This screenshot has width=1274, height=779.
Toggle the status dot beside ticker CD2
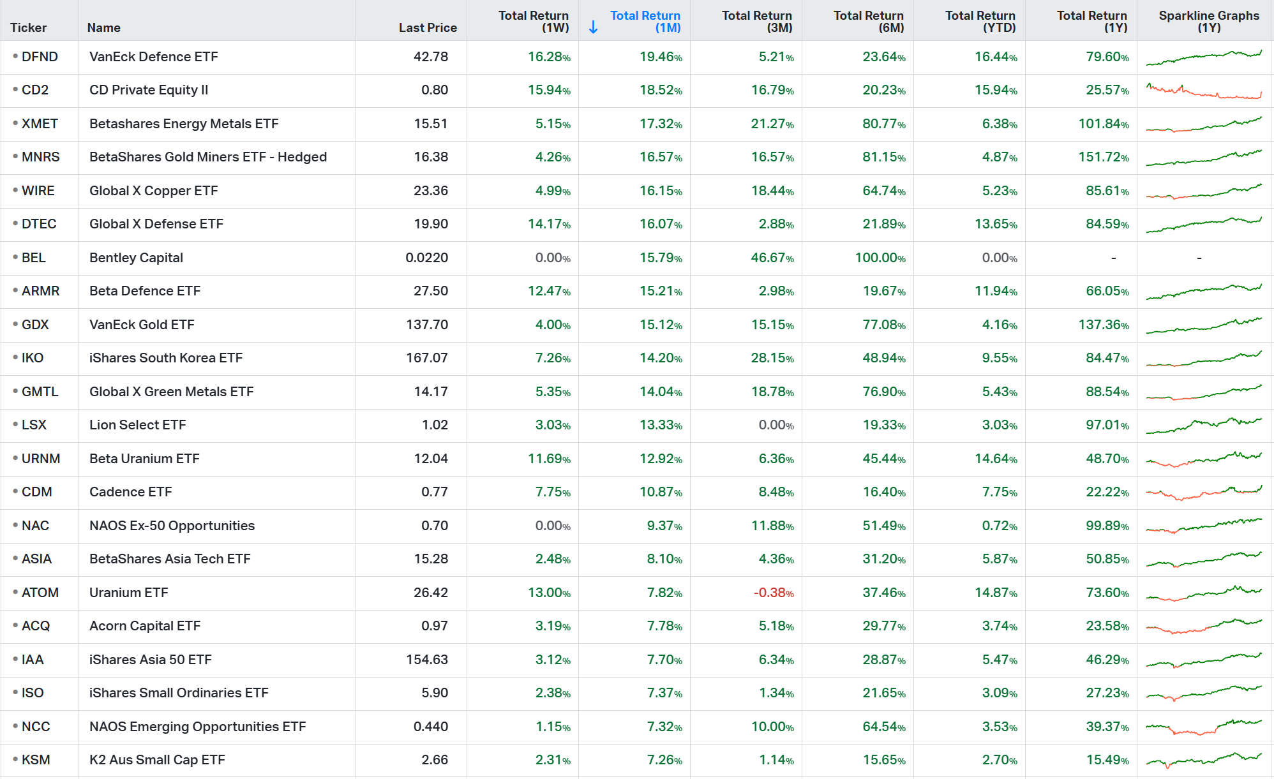14,90
